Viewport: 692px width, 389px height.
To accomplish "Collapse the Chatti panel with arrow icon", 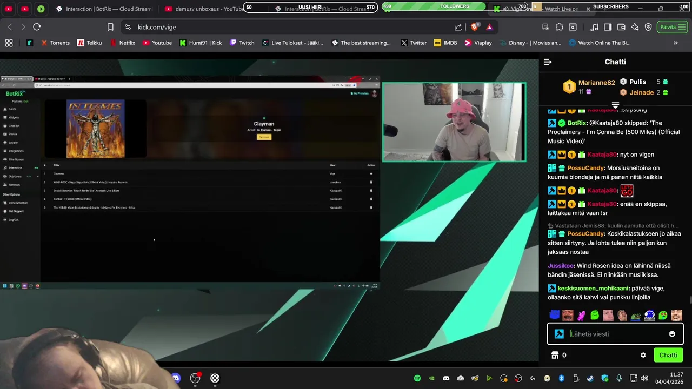I will (x=547, y=62).
